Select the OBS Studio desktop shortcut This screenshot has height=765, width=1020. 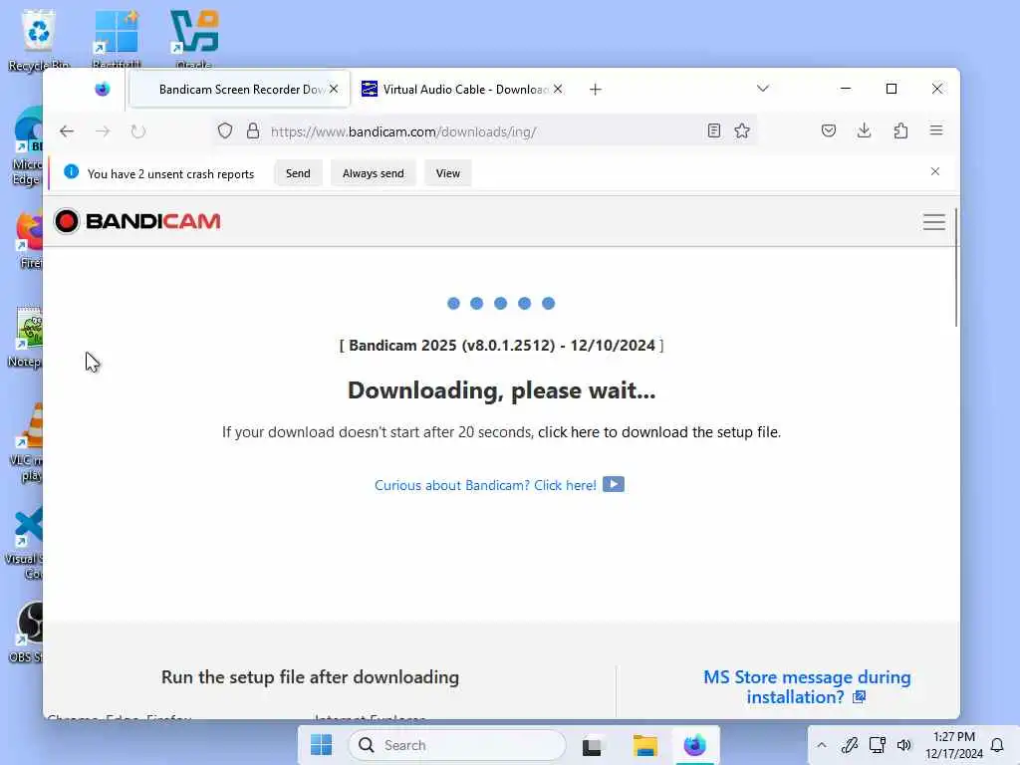(27, 633)
